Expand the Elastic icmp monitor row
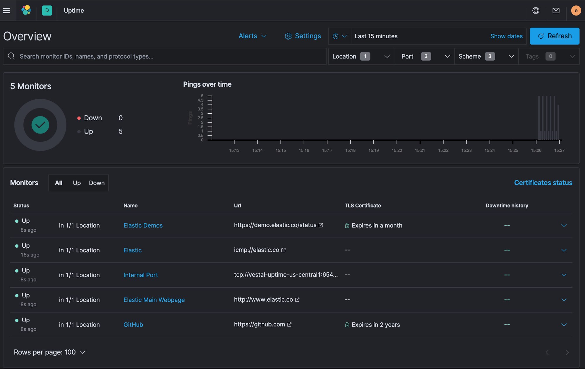Screen dimensions: 585x369 [x=564, y=250]
